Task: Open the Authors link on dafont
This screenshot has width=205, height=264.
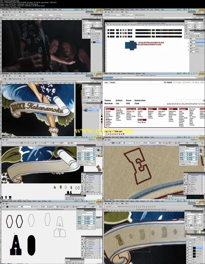Action: click(x=119, y=100)
